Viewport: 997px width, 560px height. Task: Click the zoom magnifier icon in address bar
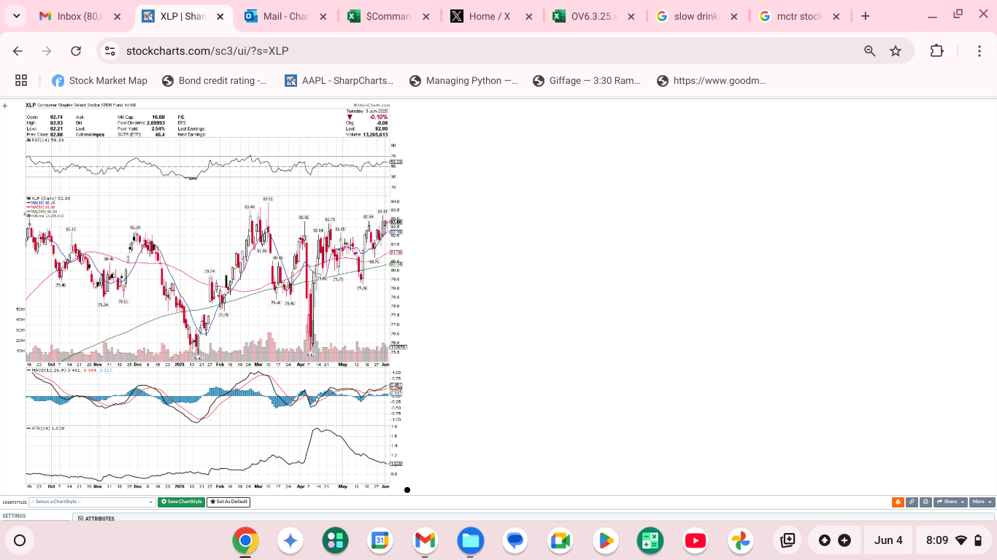[x=869, y=51]
